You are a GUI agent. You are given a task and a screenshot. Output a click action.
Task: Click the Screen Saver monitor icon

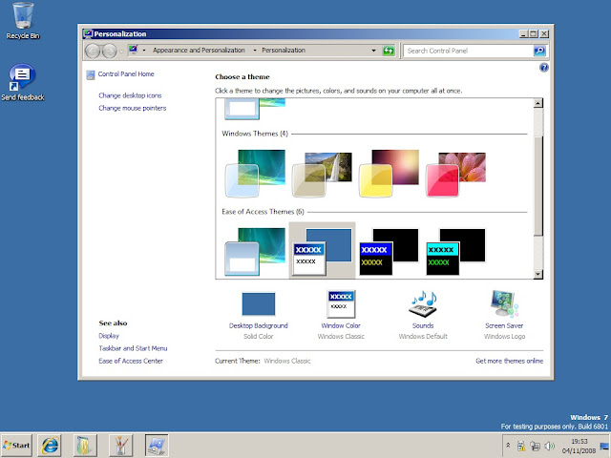[x=504, y=303]
